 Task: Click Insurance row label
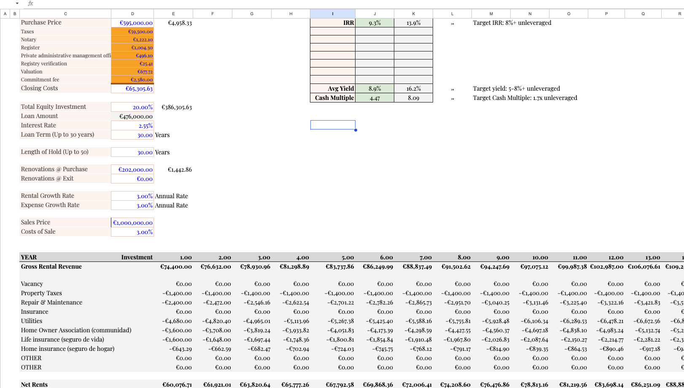coord(35,312)
